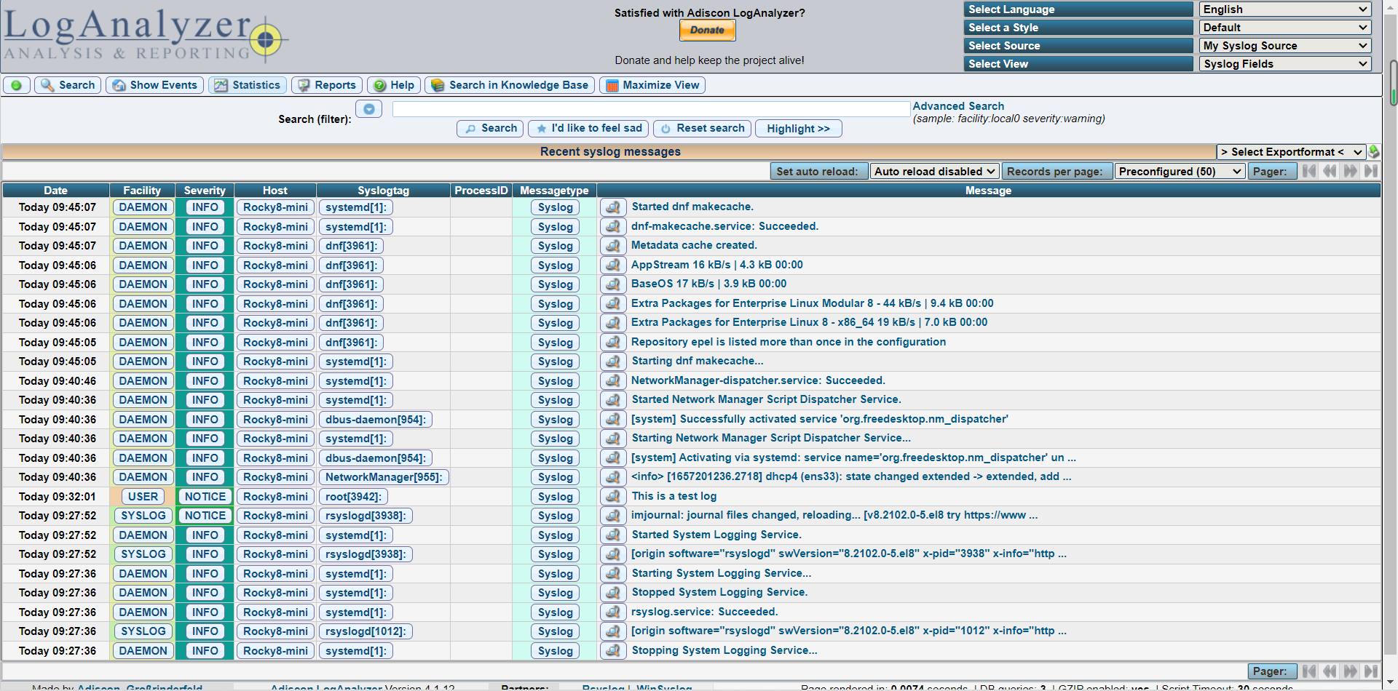Click the page vertical scrollbar thumb
The height and width of the screenshot is (691, 1398).
[1394, 83]
